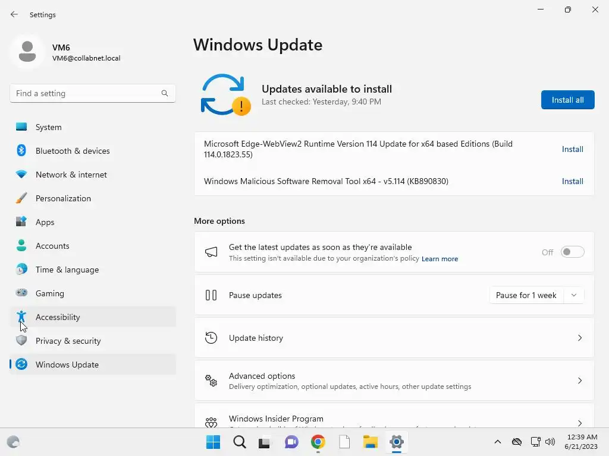Open Network & internet settings
This screenshot has width=609, height=456.
(x=93, y=174)
